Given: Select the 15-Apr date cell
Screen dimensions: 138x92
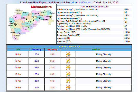Looking at the screenshot, I should (18, 61).
